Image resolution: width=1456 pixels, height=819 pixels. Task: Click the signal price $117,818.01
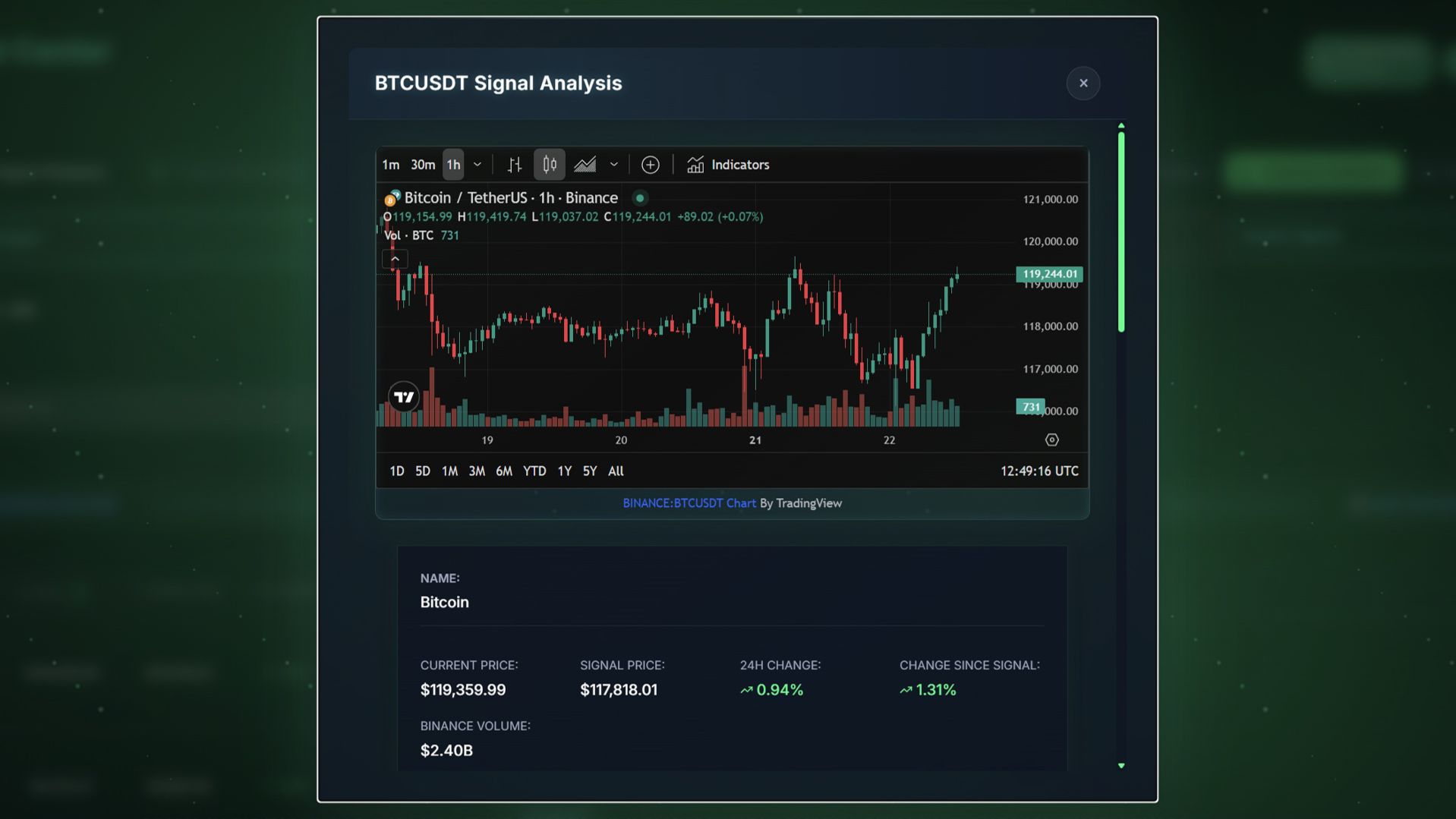618,690
